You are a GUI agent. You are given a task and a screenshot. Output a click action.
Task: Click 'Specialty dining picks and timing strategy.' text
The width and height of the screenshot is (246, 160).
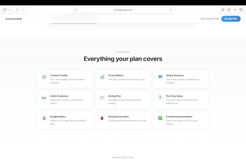(125, 102)
